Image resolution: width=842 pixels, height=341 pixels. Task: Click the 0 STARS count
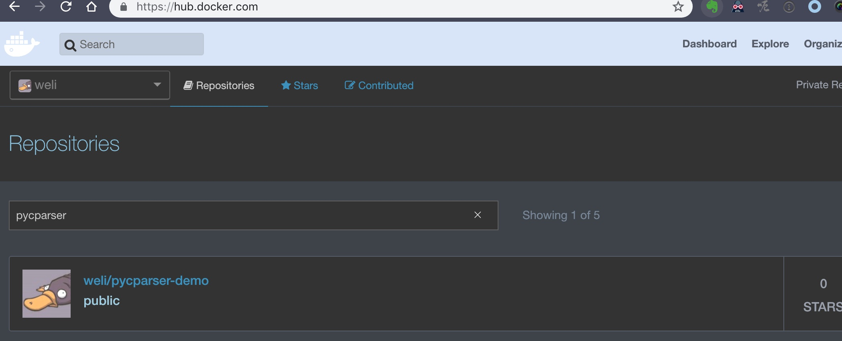[x=823, y=295]
